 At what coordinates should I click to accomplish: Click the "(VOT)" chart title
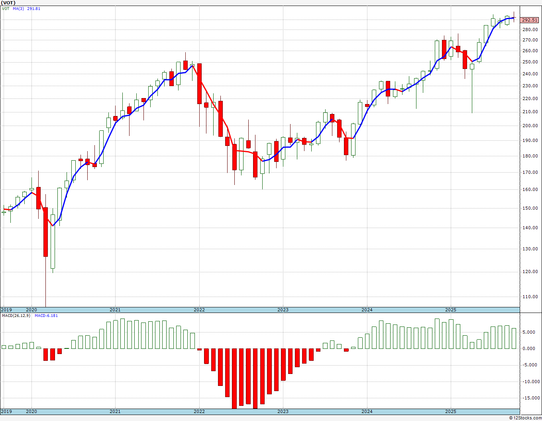8,3
